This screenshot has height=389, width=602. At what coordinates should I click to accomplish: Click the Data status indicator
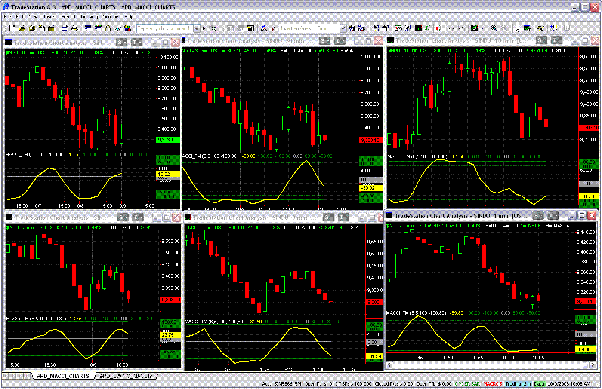pyautogui.click(x=539, y=384)
